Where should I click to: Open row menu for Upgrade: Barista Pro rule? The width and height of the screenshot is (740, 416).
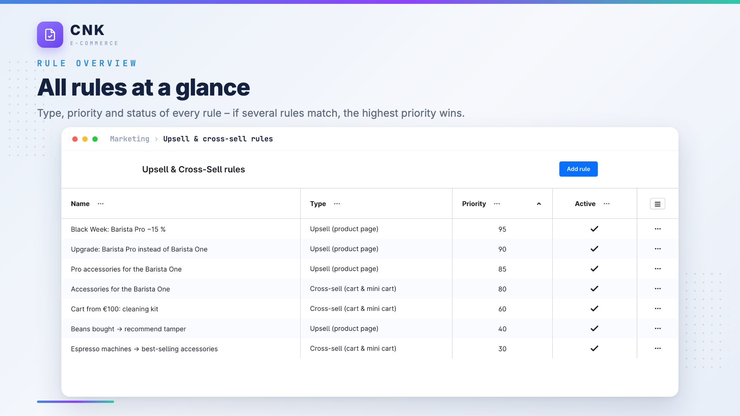pyautogui.click(x=658, y=249)
